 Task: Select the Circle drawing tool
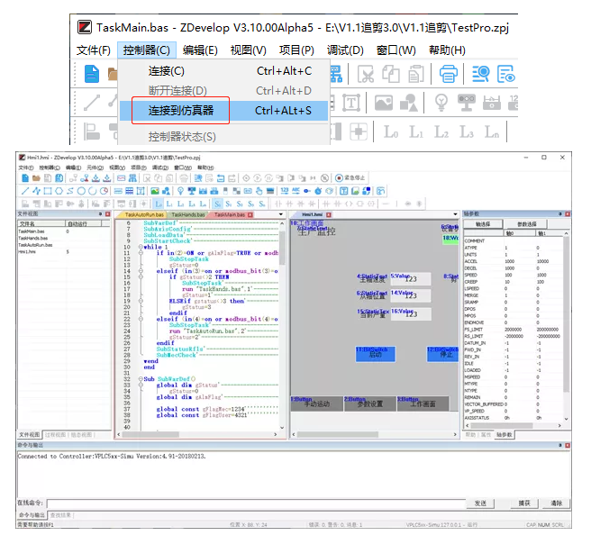81,191
